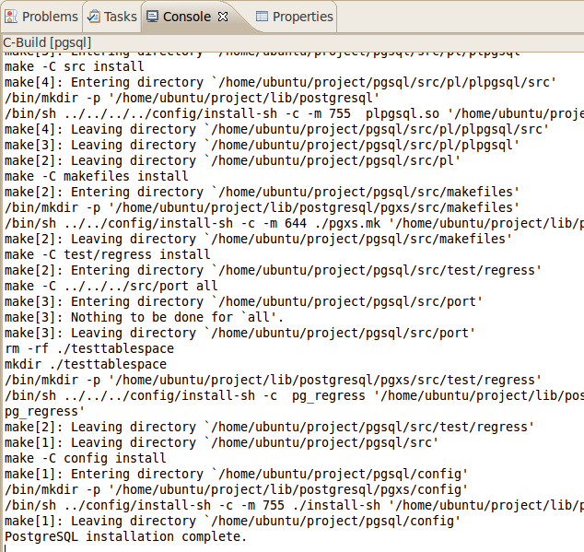Click the 'make -C ../../../src/port all' line
This screenshot has width=584, height=552.
click(111, 286)
